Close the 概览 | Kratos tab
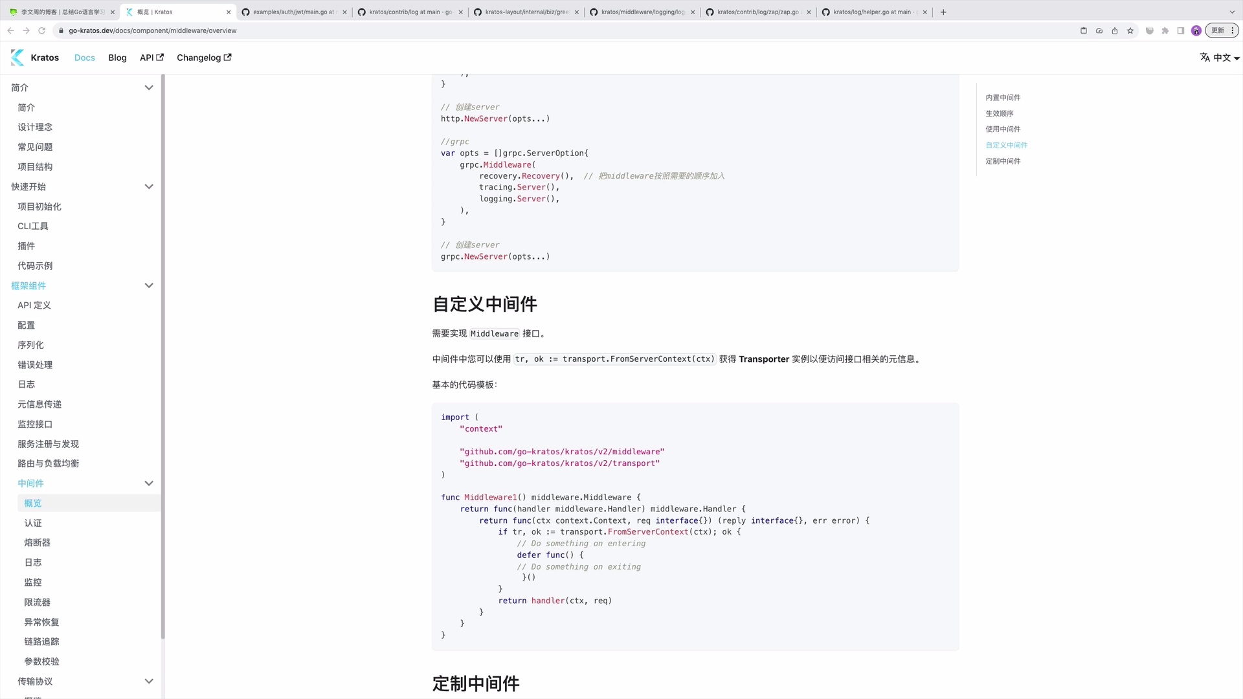The width and height of the screenshot is (1243, 699). [x=229, y=12]
